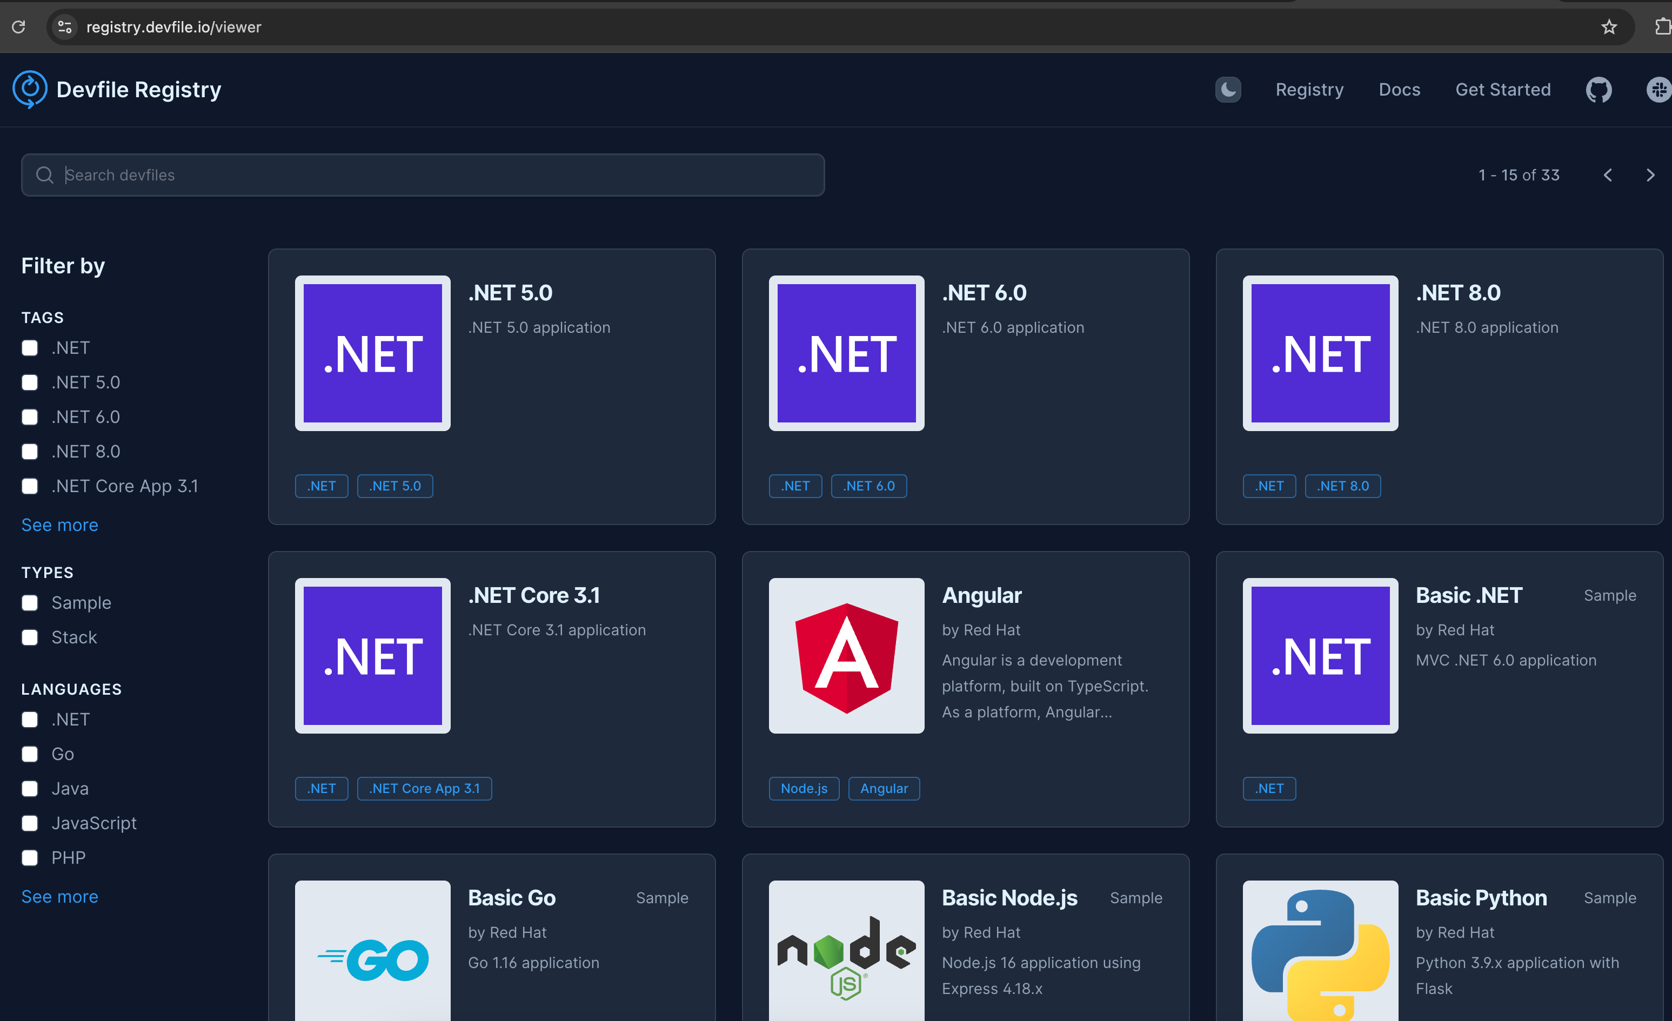Click the .NET 6.0 card title
Screen dimensions: 1672x1021
tap(984, 293)
